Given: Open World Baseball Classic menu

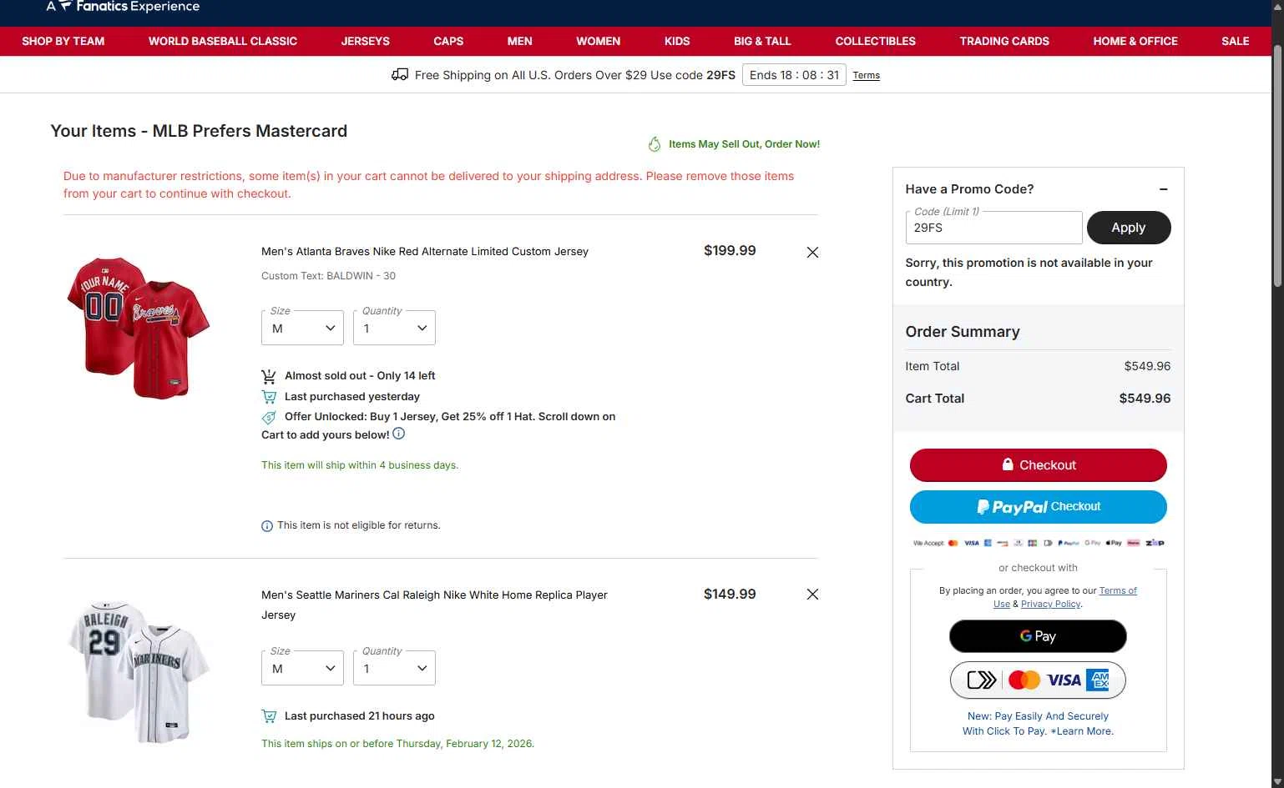Looking at the screenshot, I should coord(223,41).
